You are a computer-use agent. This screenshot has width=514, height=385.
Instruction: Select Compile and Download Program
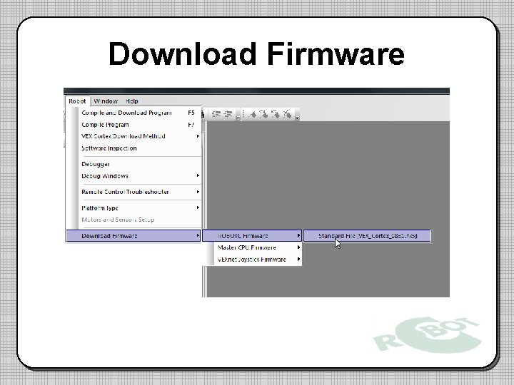[133, 113]
